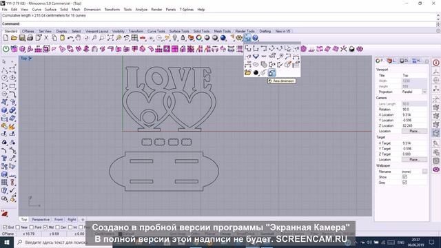
Task: Open the Windows notification center icon
Action: pyautogui.click(x=431, y=242)
